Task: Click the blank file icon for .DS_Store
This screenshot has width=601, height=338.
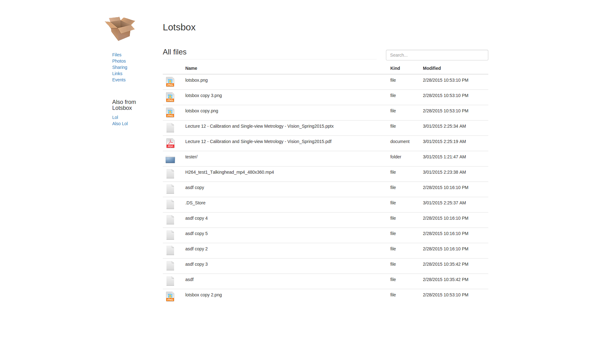Action: coord(170,204)
